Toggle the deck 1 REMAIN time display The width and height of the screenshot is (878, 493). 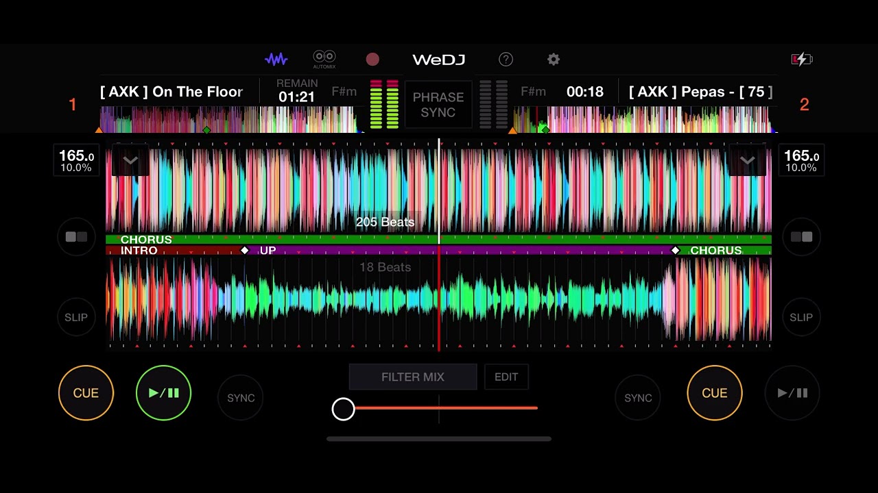pos(297,91)
